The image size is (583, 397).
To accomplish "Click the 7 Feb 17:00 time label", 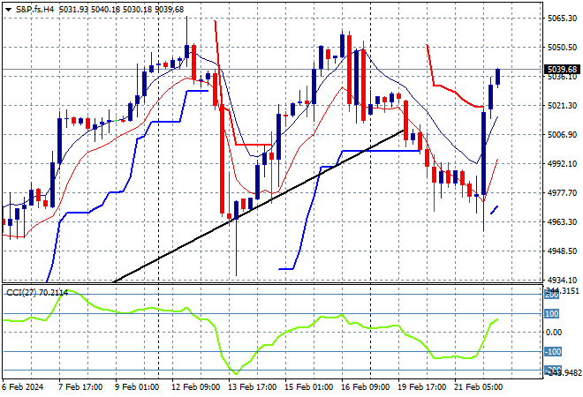I will 80,387.
